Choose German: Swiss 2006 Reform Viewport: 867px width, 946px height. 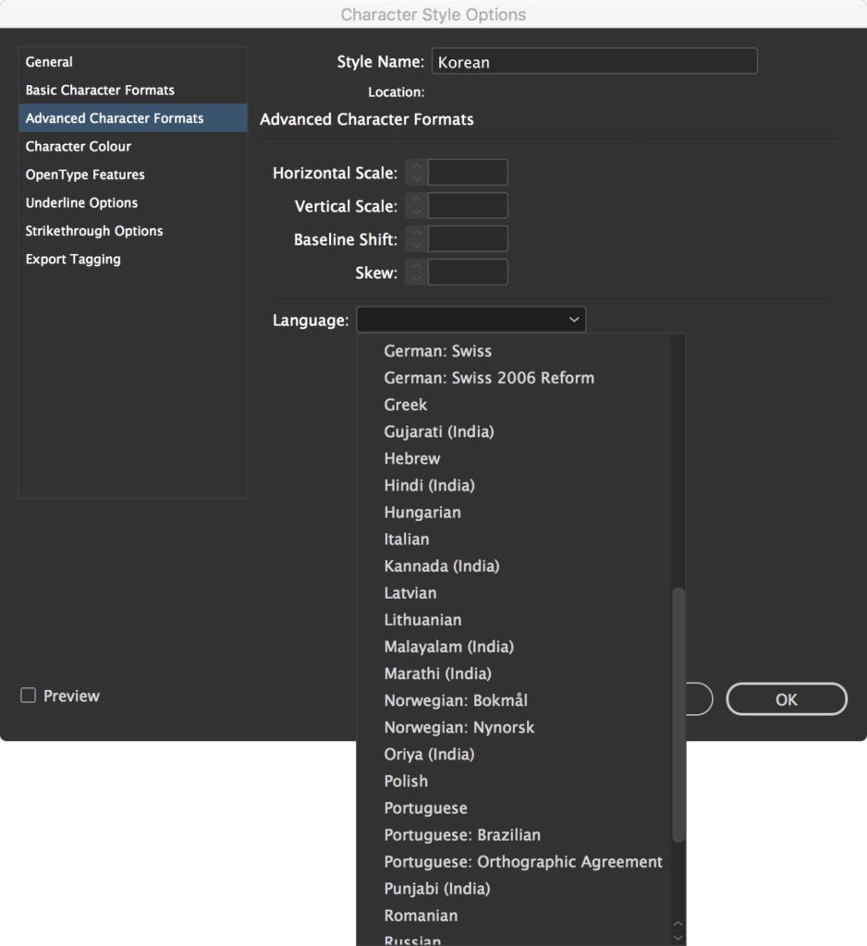514,378
